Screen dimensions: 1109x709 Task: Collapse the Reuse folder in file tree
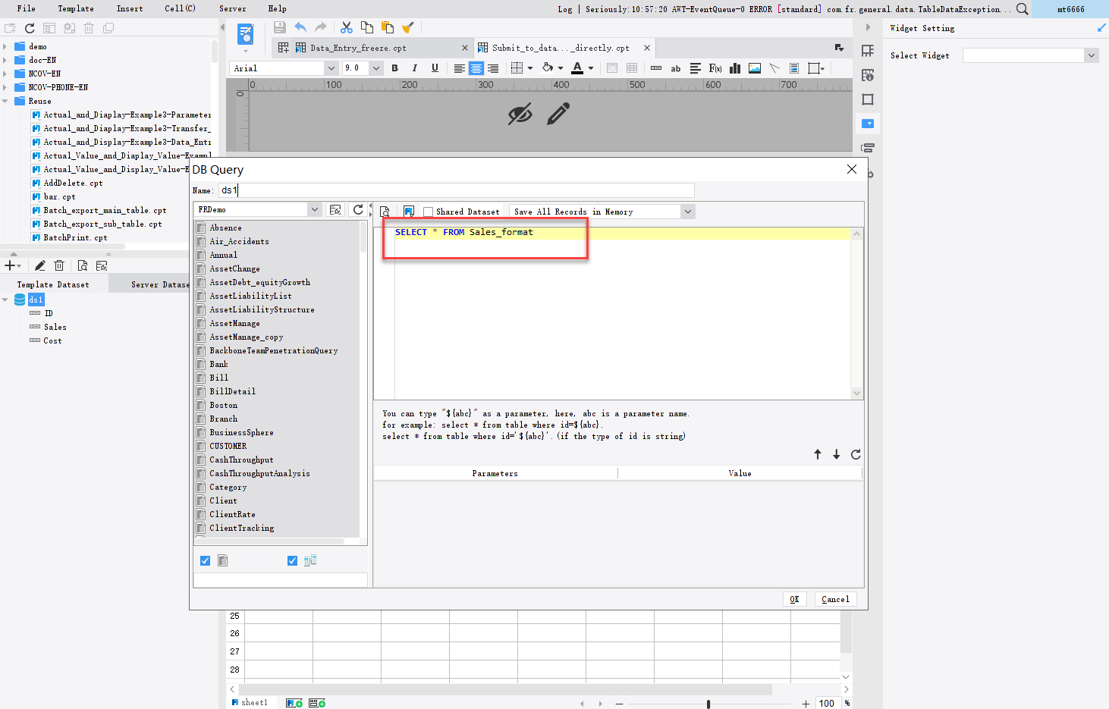pyautogui.click(x=5, y=101)
